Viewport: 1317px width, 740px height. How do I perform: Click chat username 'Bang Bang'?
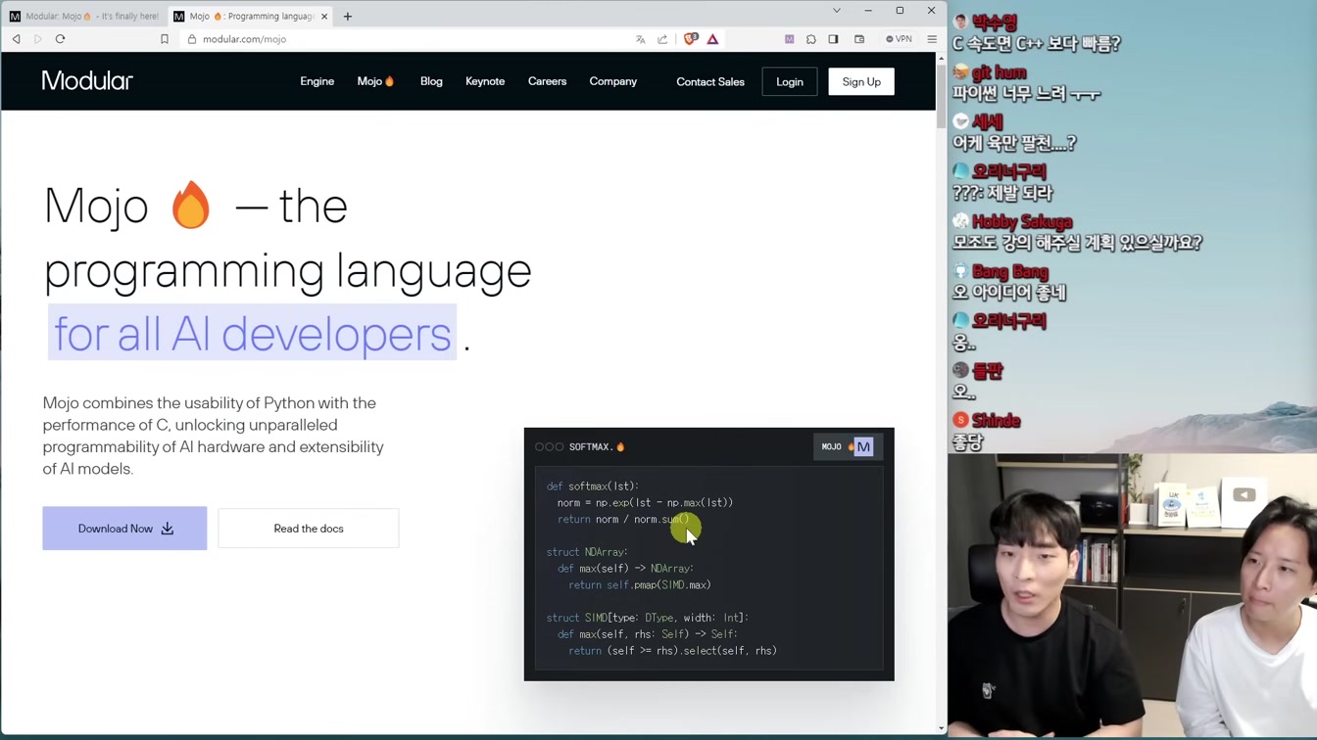pos(1010,272)
